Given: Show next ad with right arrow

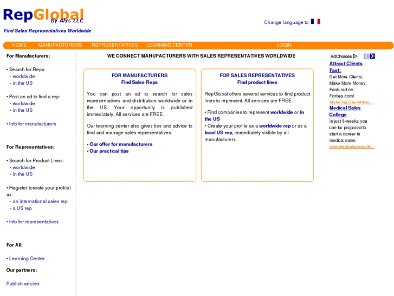Looking at the screenshot, I should point(372,56).
